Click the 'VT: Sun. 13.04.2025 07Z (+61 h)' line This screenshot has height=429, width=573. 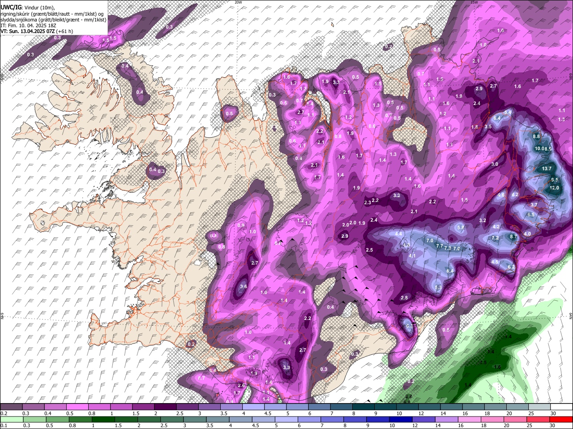click(x=37, y=31)
